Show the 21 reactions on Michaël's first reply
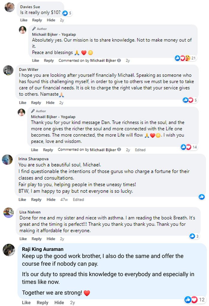The width and height of the screenshot is (209, 306). (186, 58)
